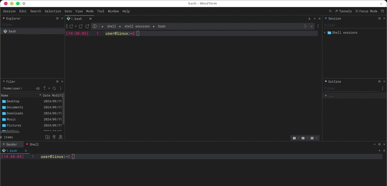Expand the Shell sessions tree node
Viewport: 387px width, 186px height.
pyautogui.click(x=325, y=33)
